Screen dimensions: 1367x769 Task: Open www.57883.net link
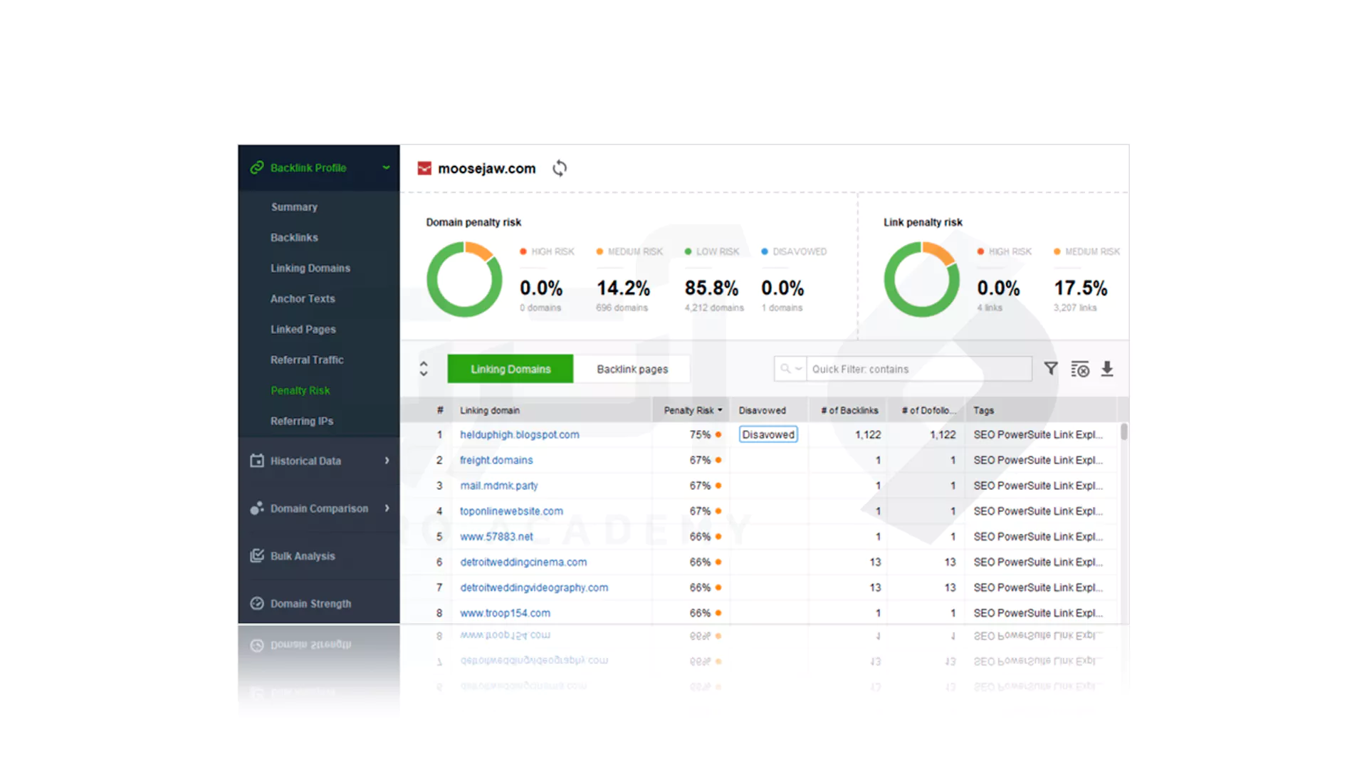tap(496, 537)
